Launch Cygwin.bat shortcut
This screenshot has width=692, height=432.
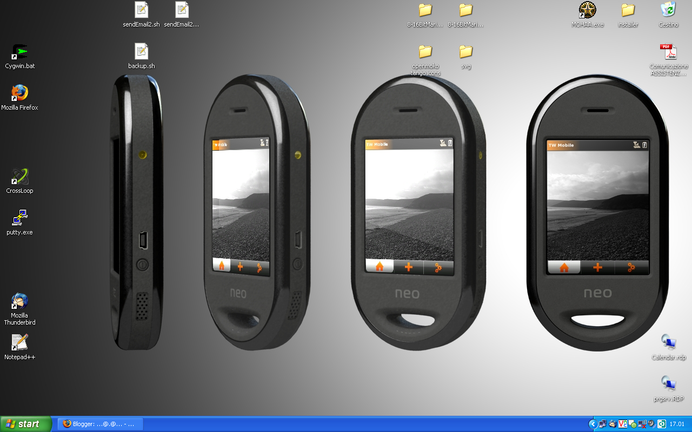point(20,56)
